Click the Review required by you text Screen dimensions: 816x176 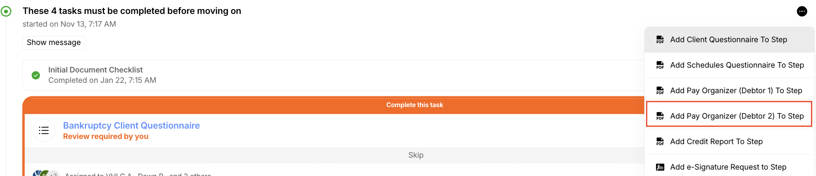[106, 137]
